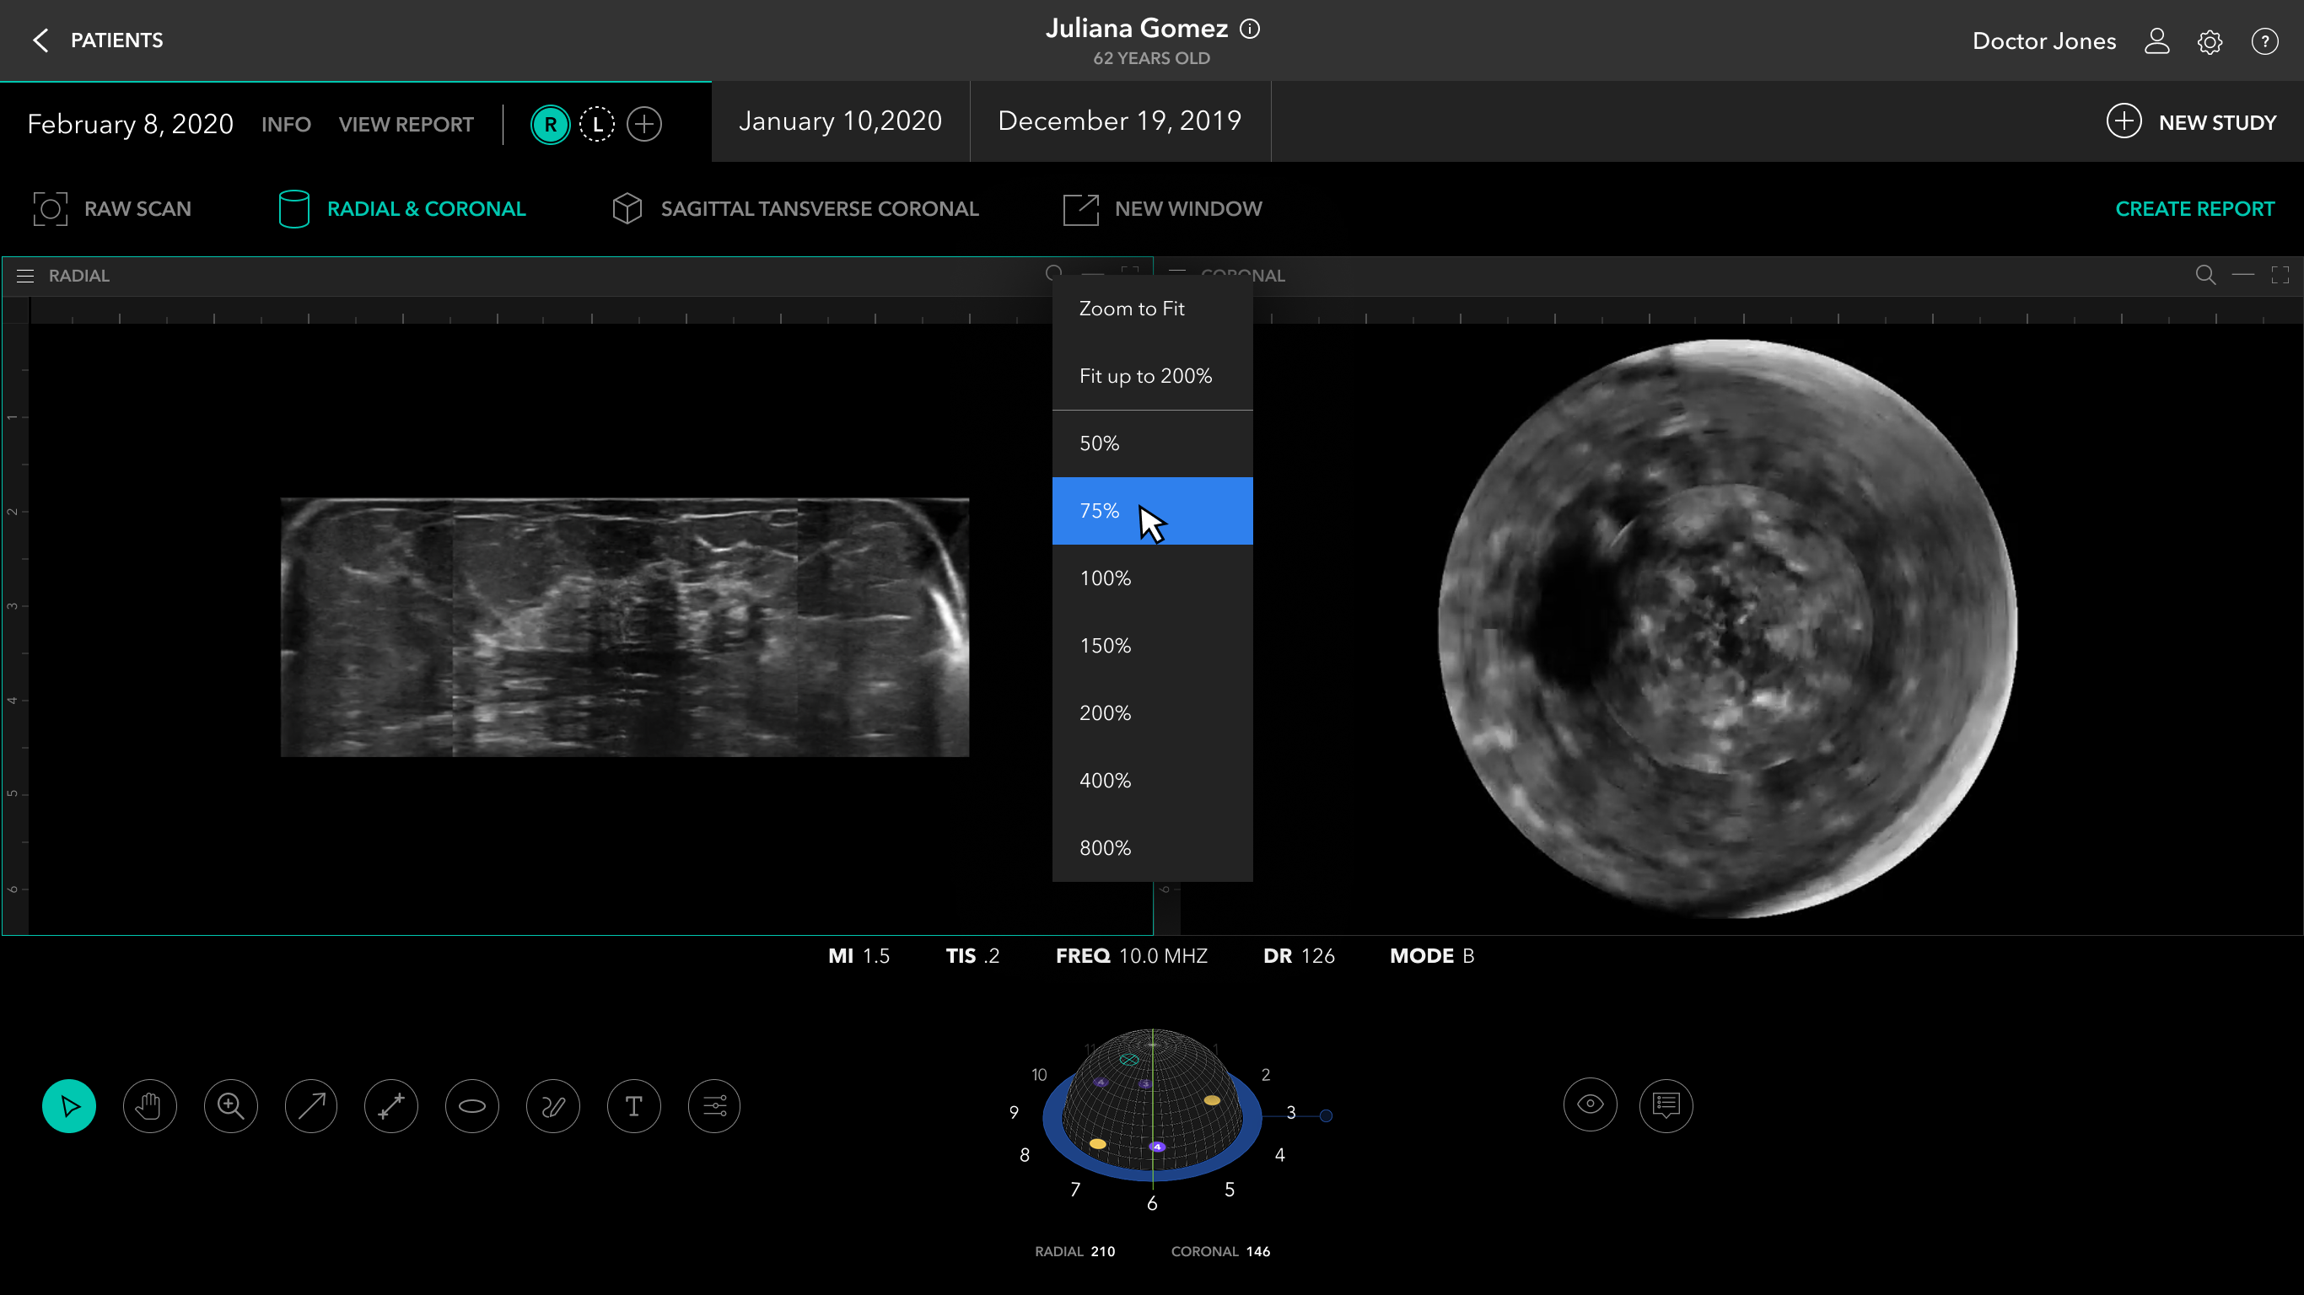Open the image adjustment sliders tool
This screenshot has height=1295, width=2304.
point(713,1106)
